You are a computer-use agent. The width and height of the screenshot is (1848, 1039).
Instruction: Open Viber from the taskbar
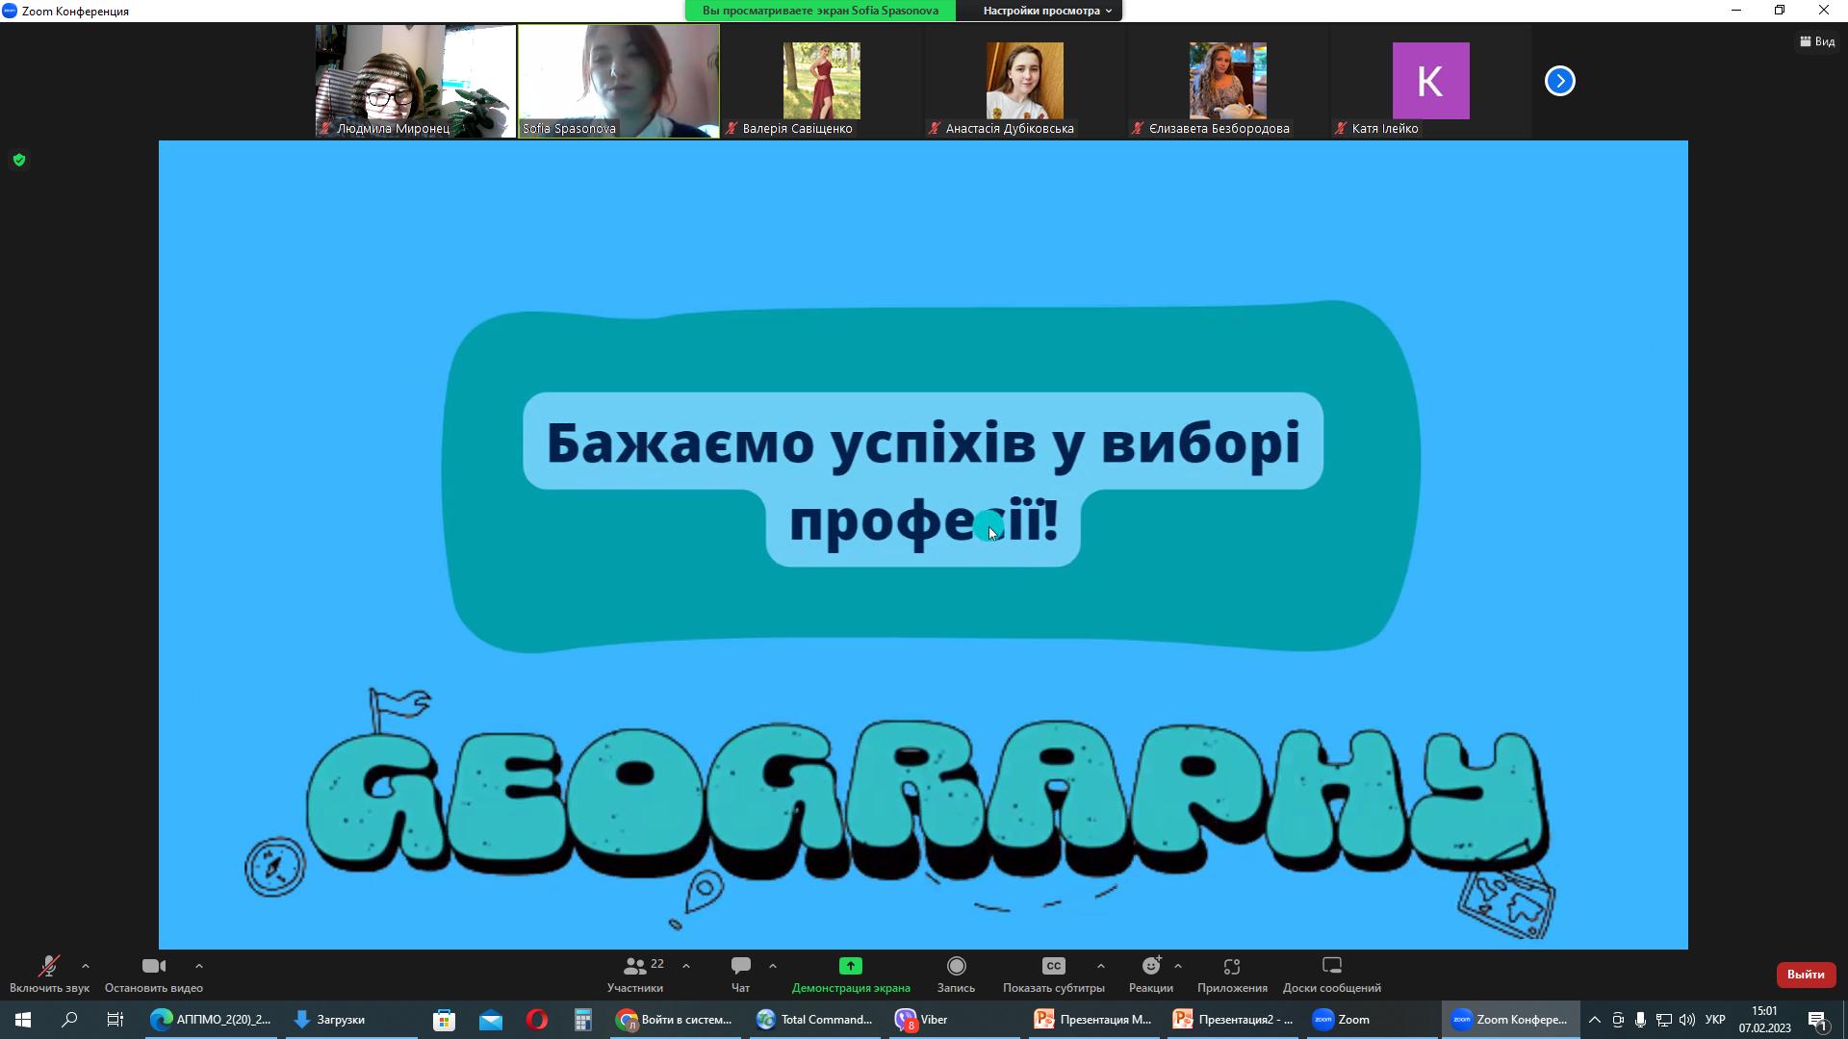pyautogui.click(x=922, y=1020)
